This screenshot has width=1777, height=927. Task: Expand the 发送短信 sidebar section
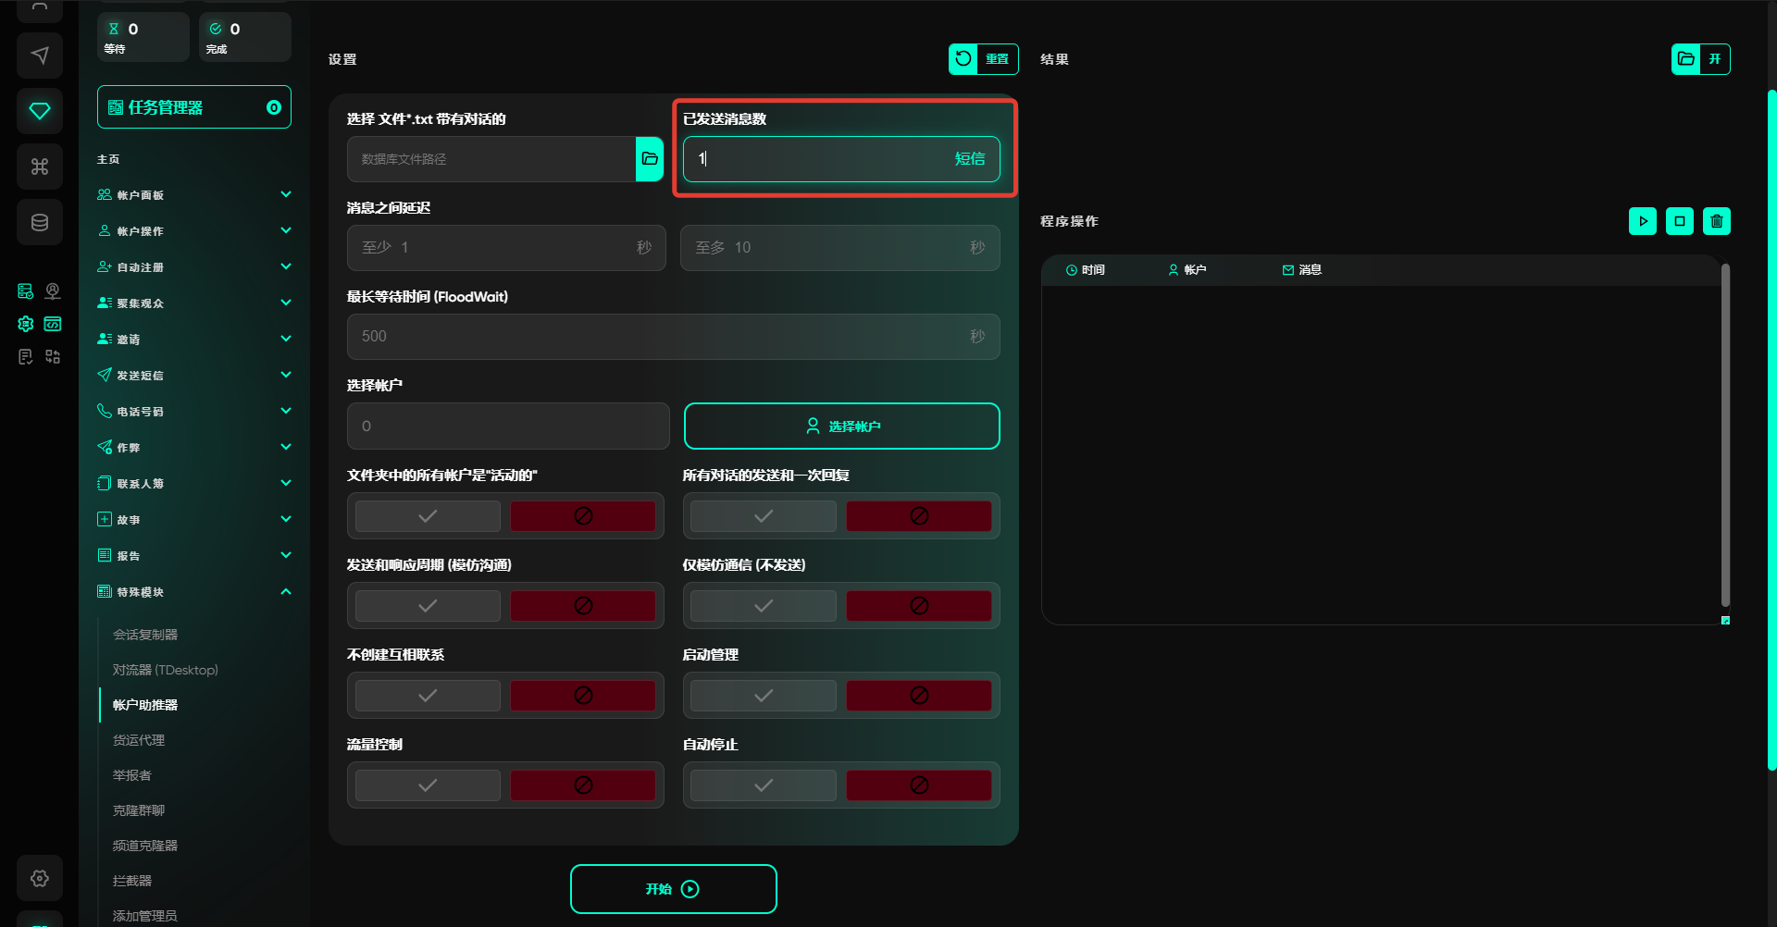[x=194, y=376]
